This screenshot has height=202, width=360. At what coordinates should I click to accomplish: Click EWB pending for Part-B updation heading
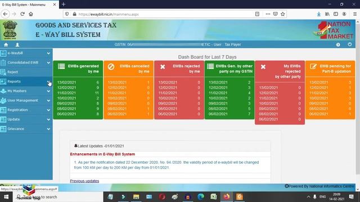(x=335, y=68)
